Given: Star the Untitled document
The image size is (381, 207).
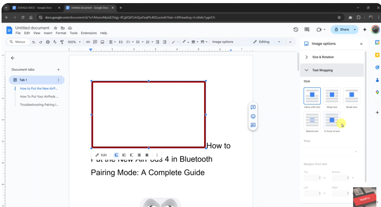Looking at the screenshot, I should [x=55, y=28].
